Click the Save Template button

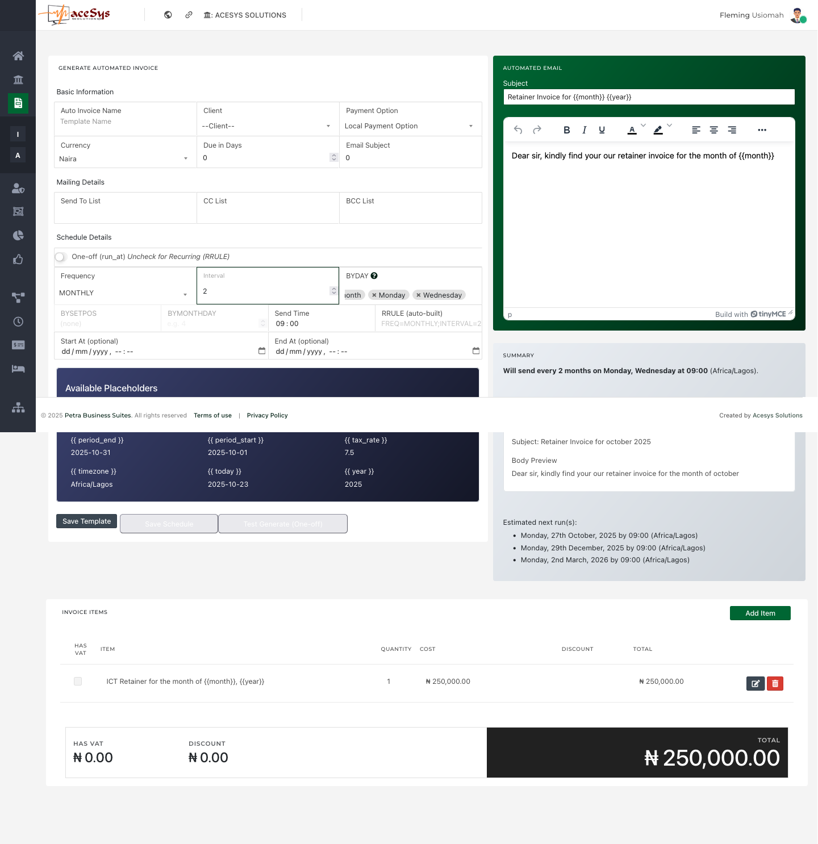(87, 521)
